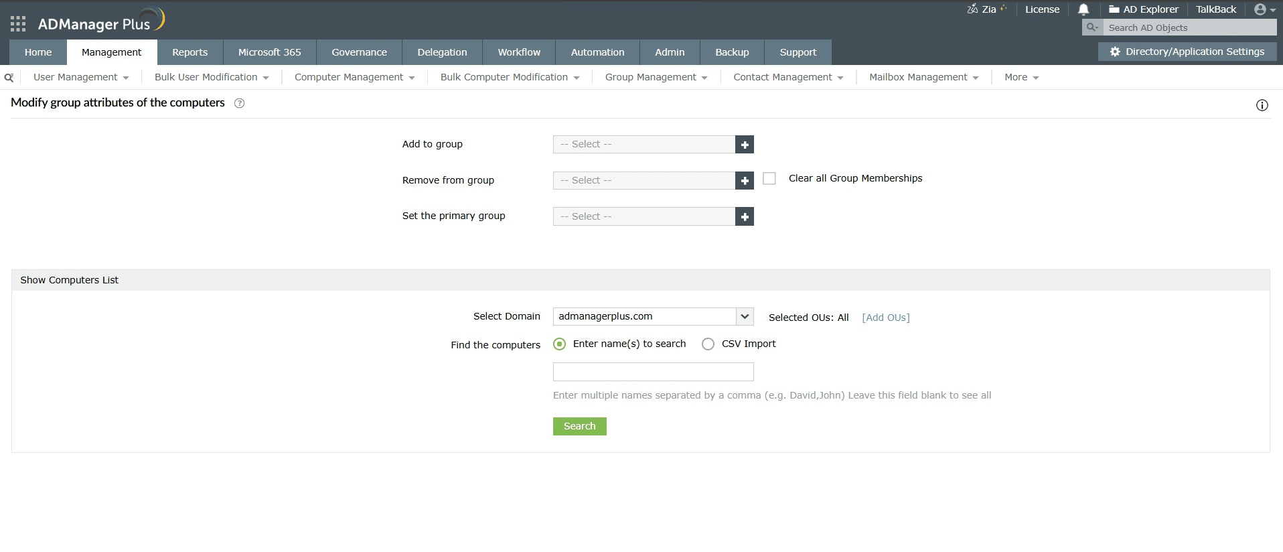Image resolution: width=1283 pixels, height=552 pixels.
Task: Expand the Bulk Computer Modification dropdown
Action: click(x=510, y=78)
